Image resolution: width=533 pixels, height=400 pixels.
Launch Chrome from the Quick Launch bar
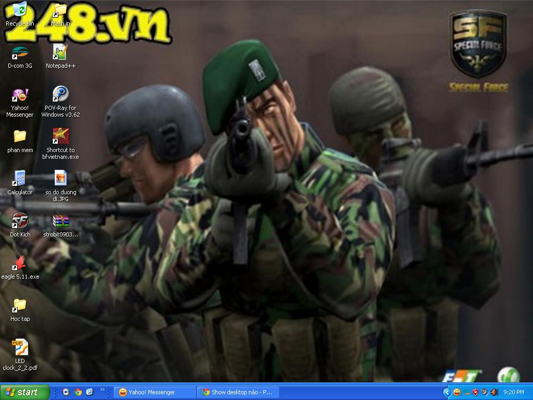tap(78, 392)
